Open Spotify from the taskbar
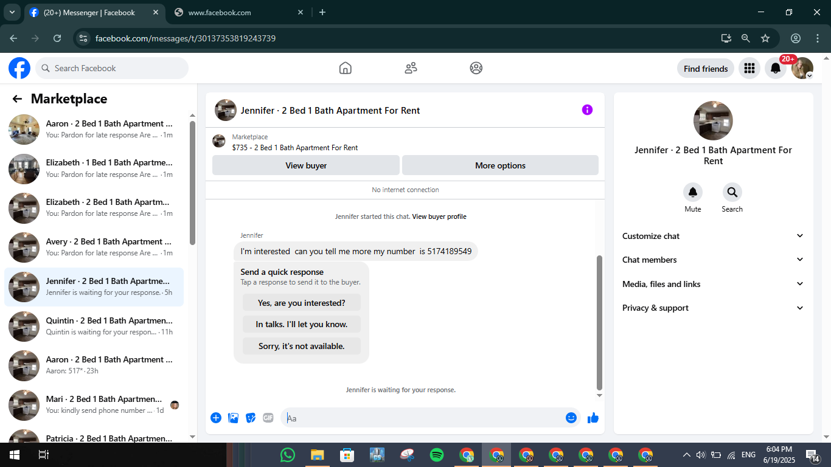Viewport: 831px width, 467px height. 437,455
